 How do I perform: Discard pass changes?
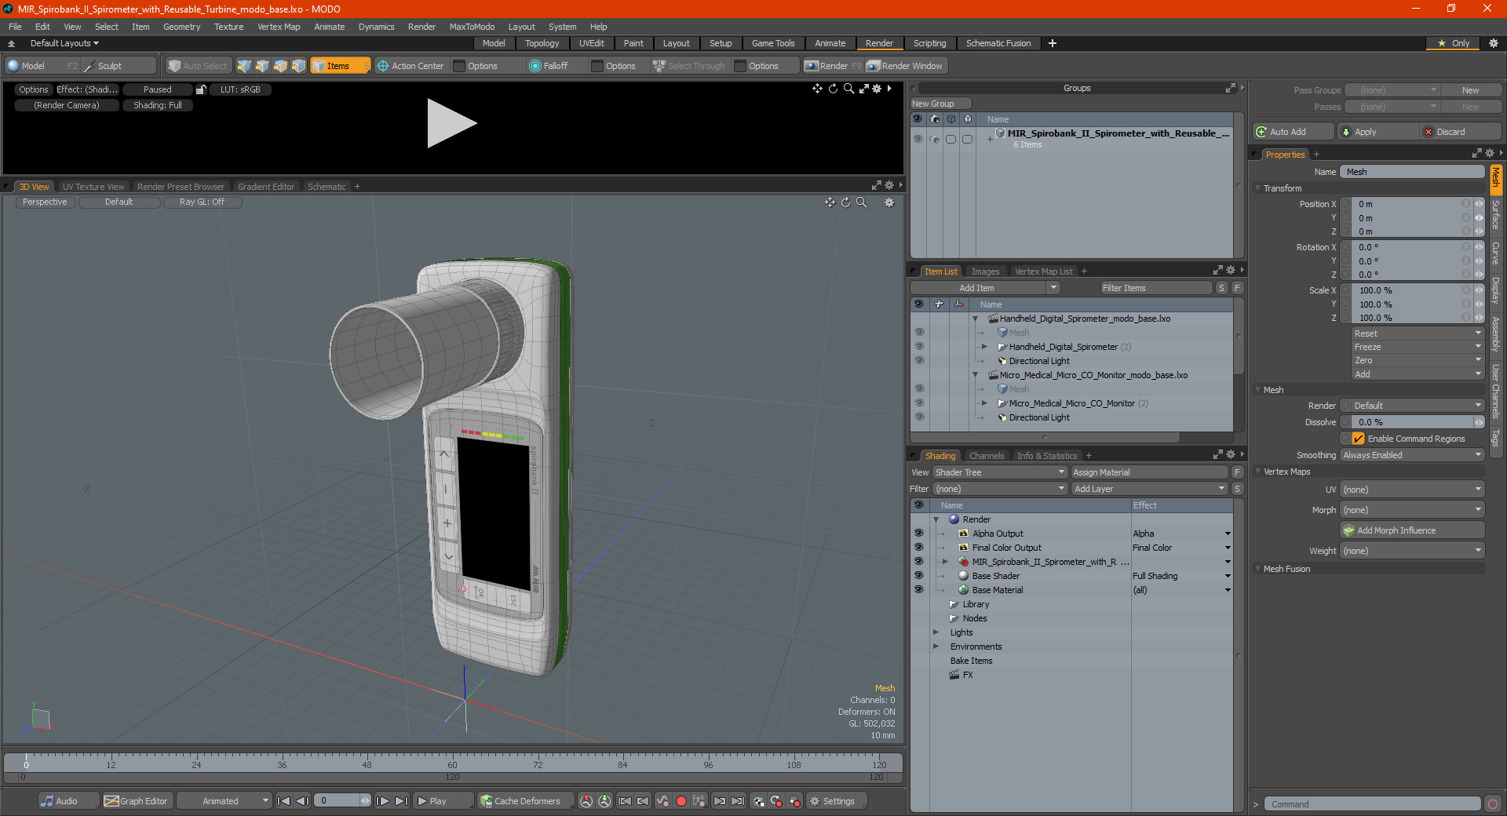coord(1461,132)
